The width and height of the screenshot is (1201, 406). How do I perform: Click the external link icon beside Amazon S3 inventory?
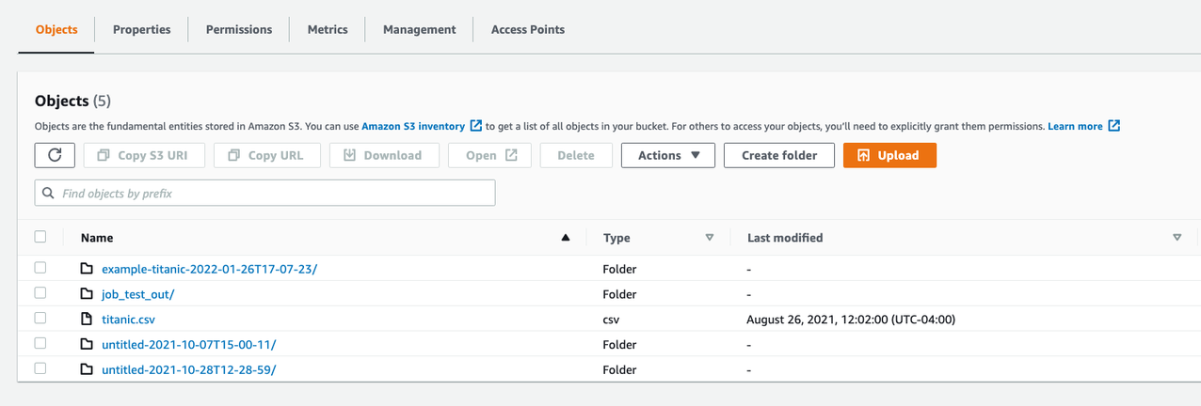point(476,126)
